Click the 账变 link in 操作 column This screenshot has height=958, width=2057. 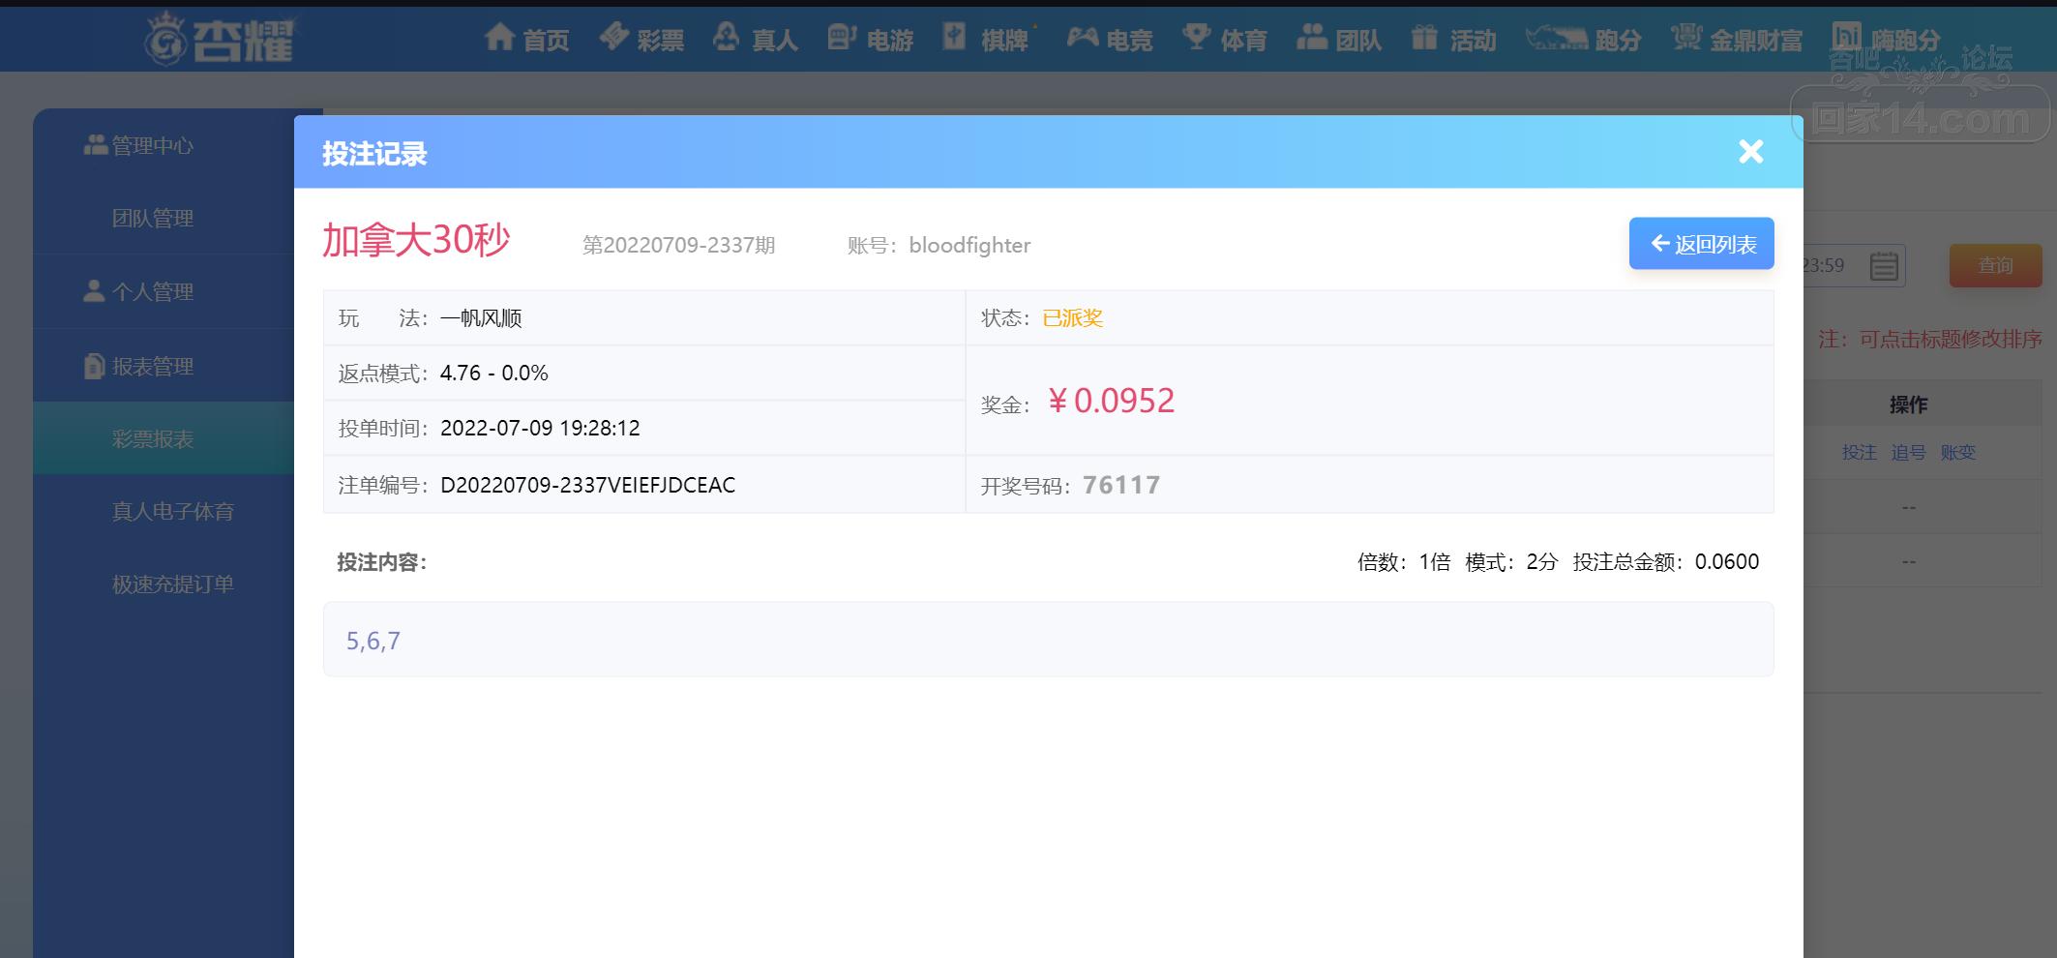click(x=1957, y=453)
